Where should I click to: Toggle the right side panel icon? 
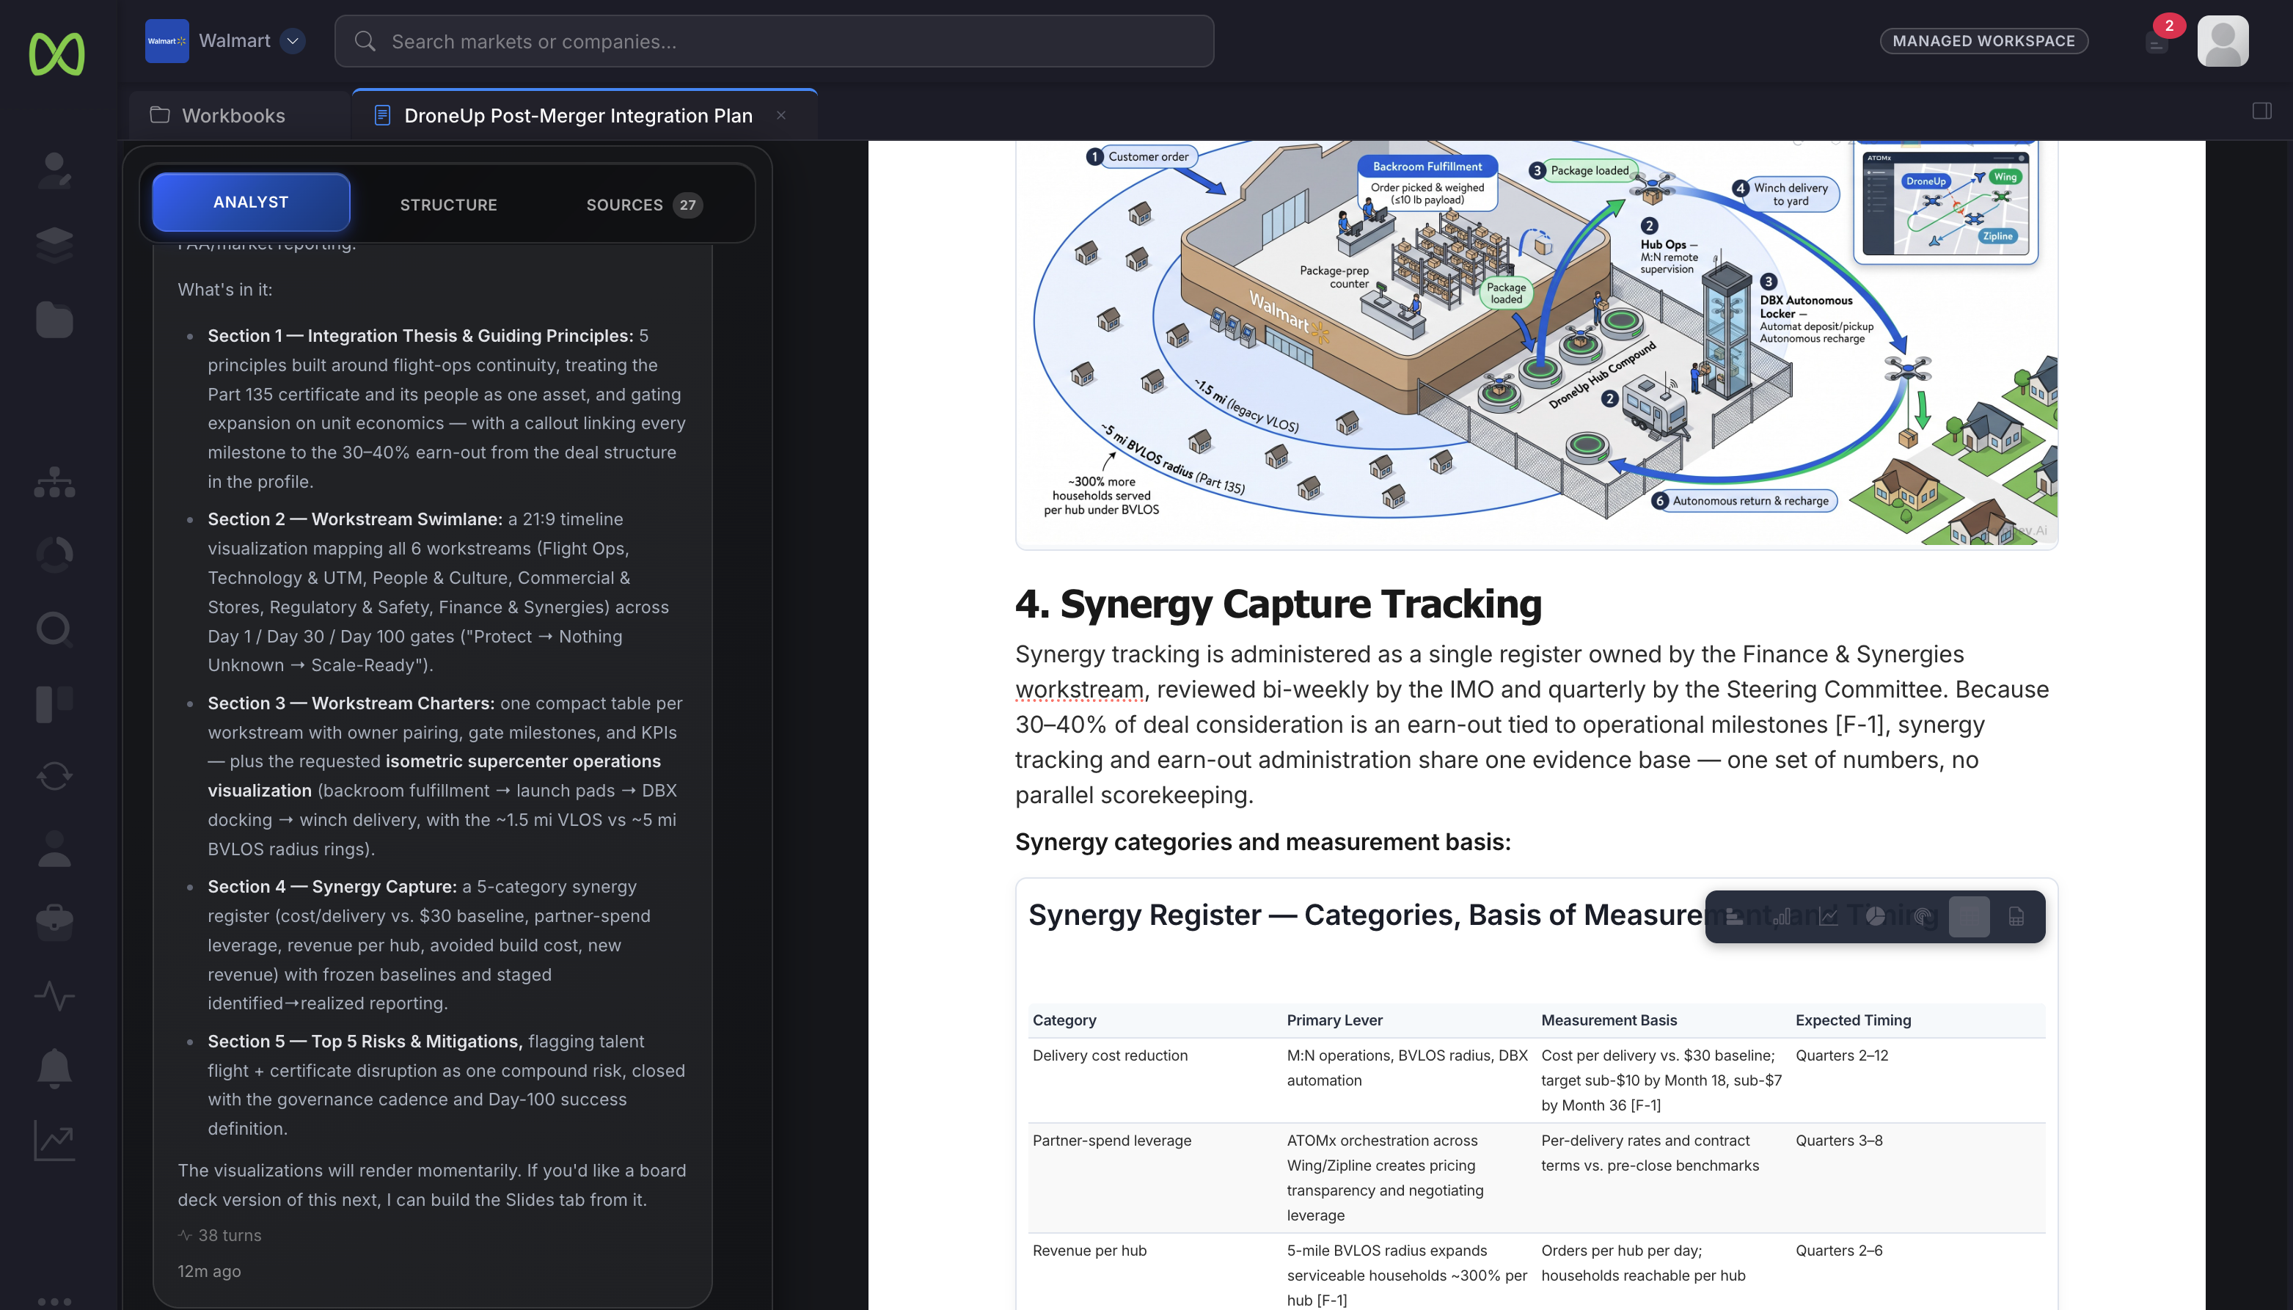click(2261, 111)
